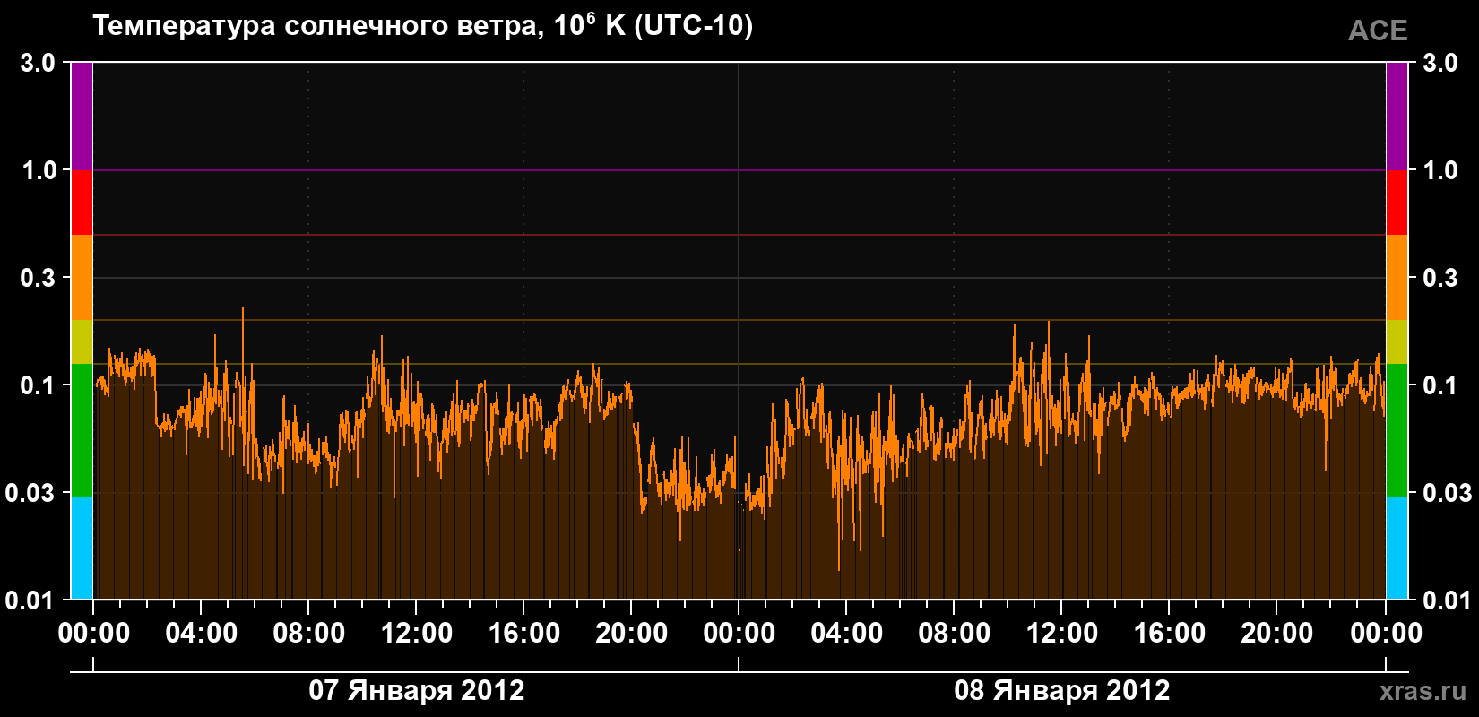Viewport: 1479px width, 717px height.
Task: Click the red segment of the right color scale
Action: click(x=1397, y=203)
